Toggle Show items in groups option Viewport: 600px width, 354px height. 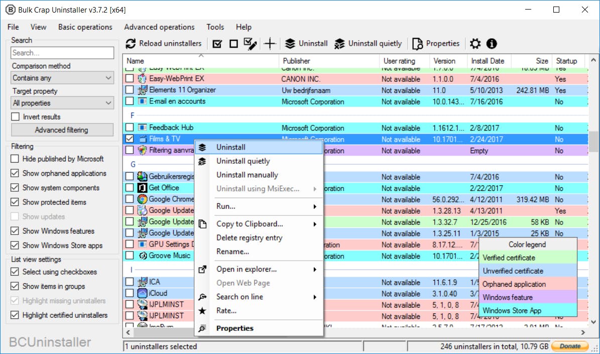(x=15, y=286)
